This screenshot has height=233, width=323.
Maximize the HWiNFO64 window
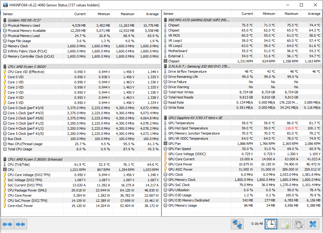click(x=301, y=5)
